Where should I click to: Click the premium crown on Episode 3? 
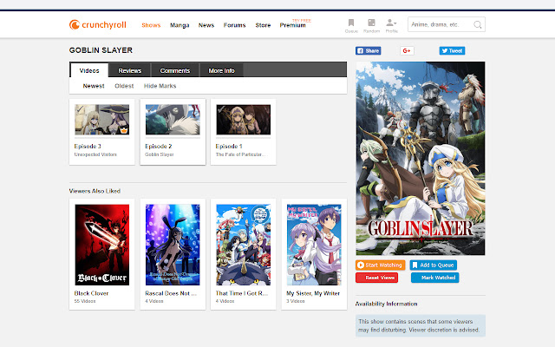pyautogui.click(x=124, y=130)
